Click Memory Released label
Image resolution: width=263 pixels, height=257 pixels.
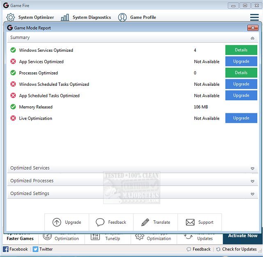coord(36,107)
